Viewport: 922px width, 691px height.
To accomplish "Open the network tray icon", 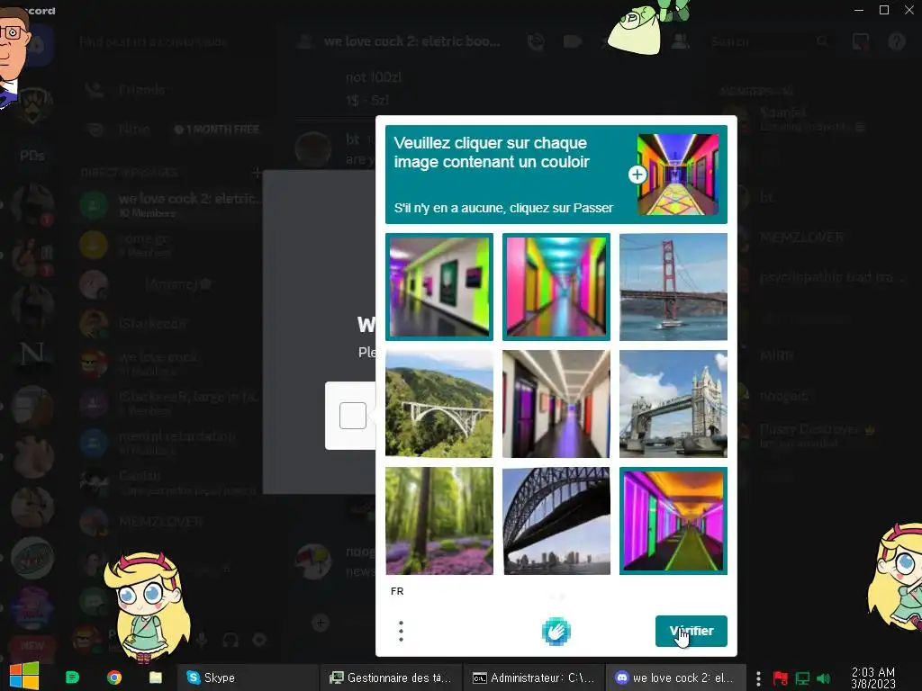I will point(802,678).
